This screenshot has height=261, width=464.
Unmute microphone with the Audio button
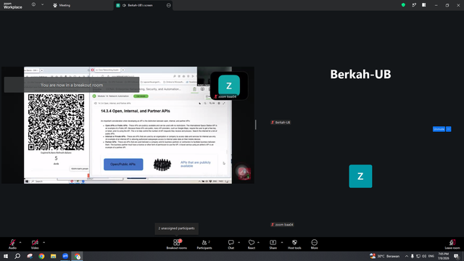(x=12, y=244)
